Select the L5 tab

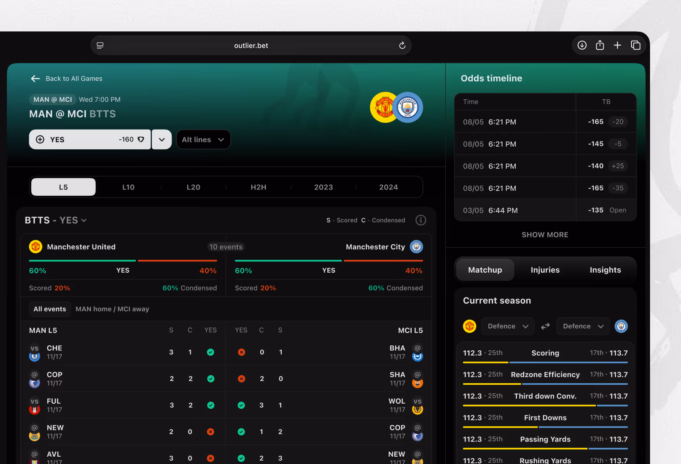(63, 187)
